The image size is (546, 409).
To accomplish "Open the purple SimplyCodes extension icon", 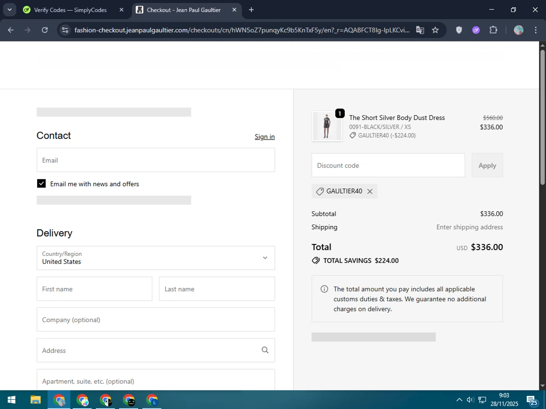I will pyautogui.click(x=476, y=30).
